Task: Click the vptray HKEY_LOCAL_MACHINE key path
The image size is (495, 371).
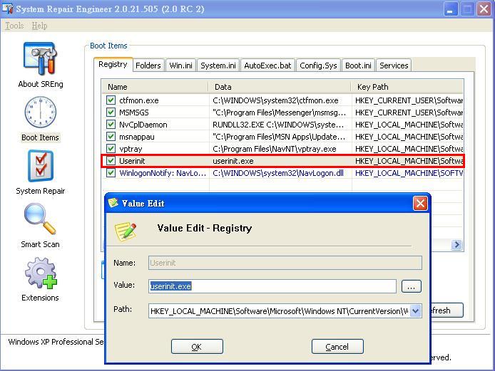Action: pos(409,148)
